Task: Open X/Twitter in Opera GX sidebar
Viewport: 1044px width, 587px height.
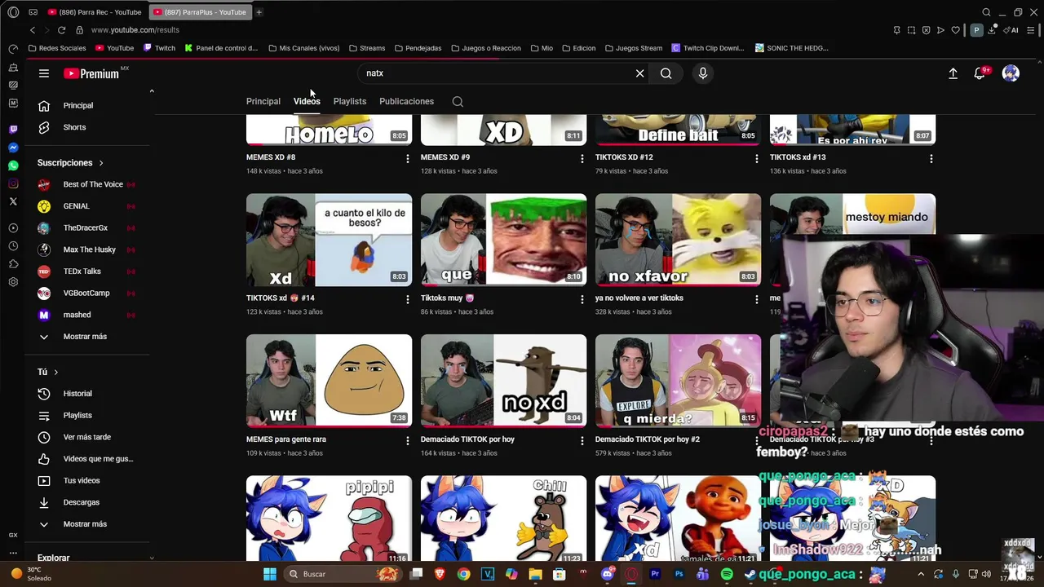Action: pyautogui.click(x=13, y=201)
